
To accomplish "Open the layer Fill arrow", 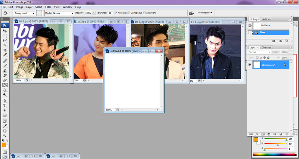I will coord(290,57).
